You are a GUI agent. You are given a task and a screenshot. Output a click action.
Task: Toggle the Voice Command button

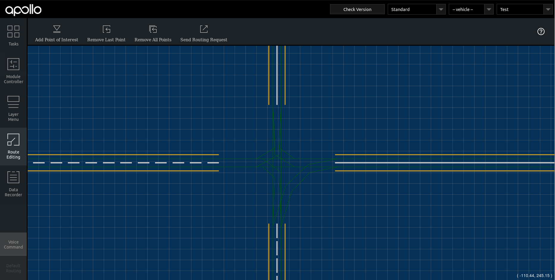coord(13,244)
